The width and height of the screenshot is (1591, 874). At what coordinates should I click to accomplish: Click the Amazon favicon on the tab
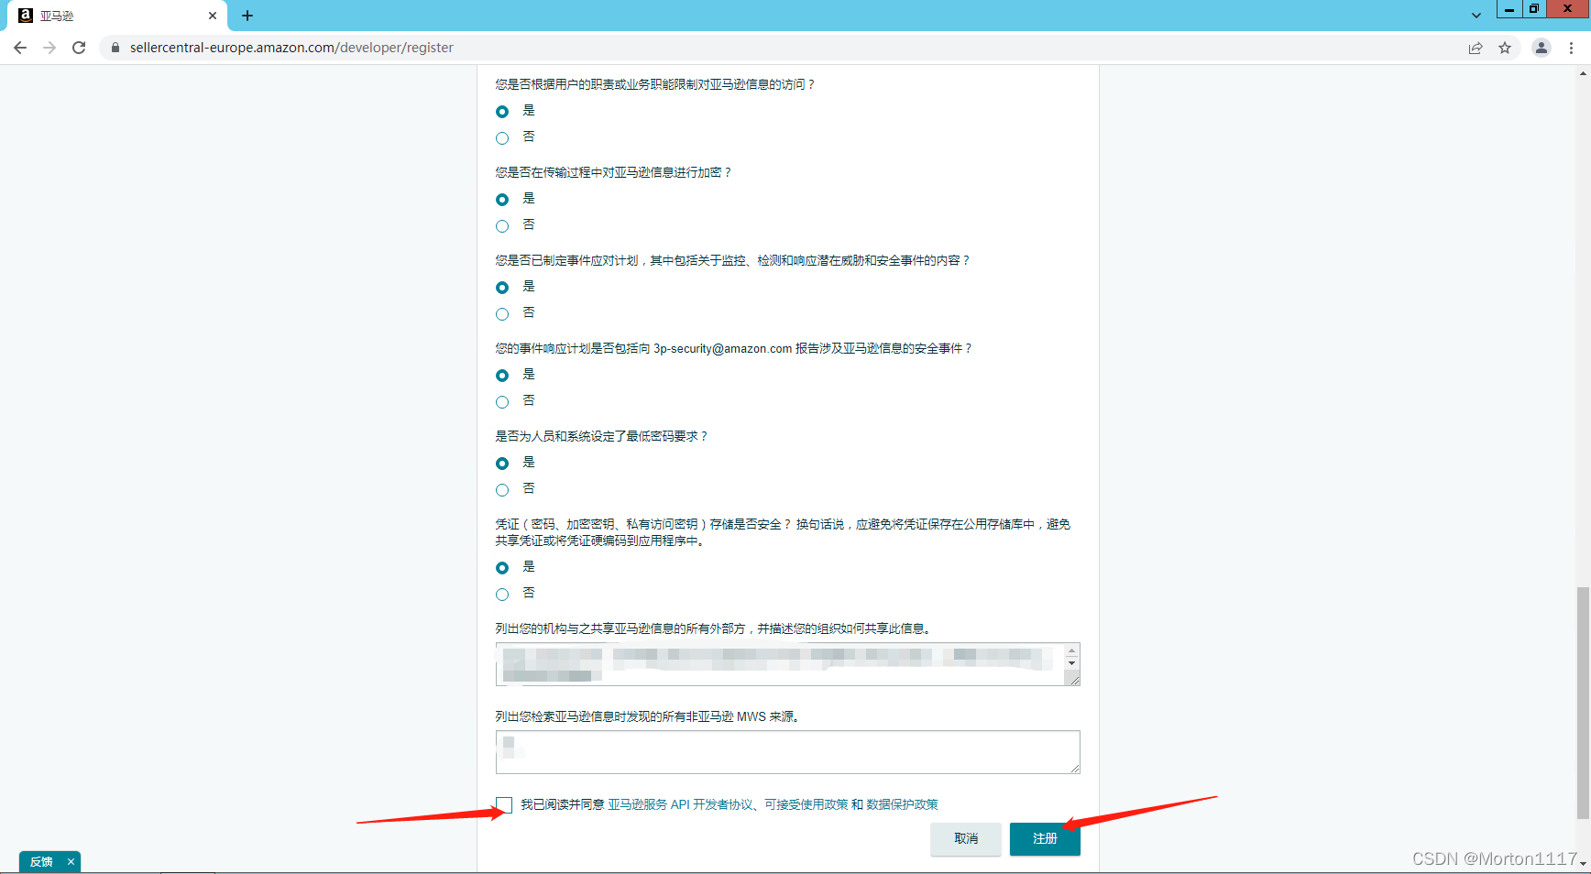[26, 16]
